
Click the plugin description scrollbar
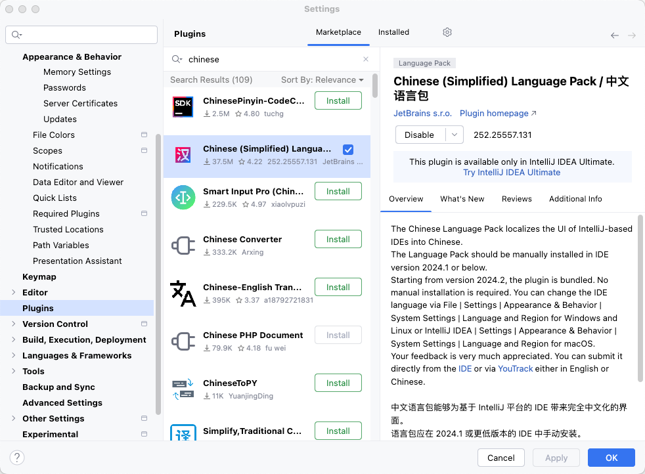640,298
